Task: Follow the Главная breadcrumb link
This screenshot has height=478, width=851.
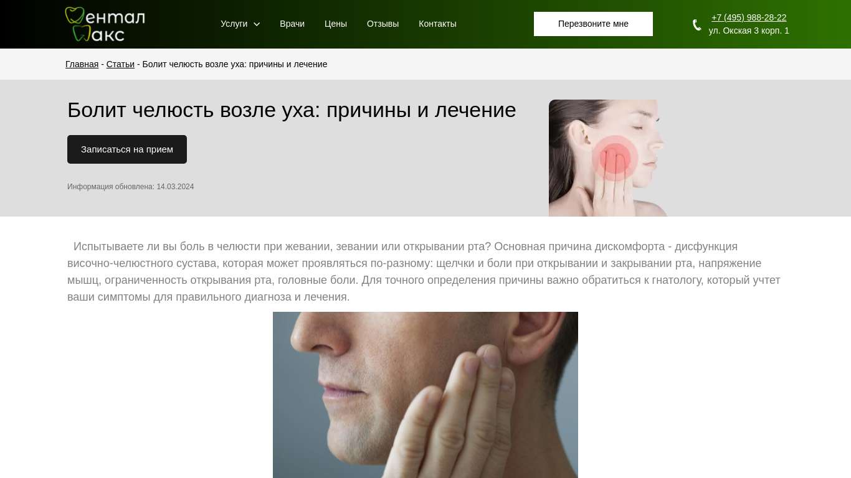Action: tap(82, 64)
